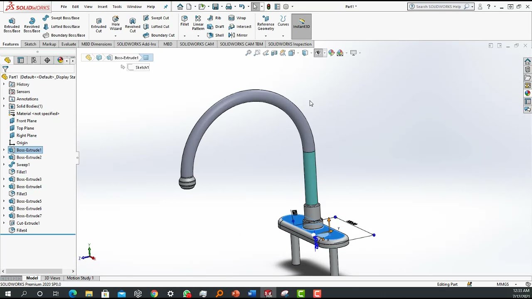Open the Options gear dropdown arrow
The width and height of the screenshot is (532, 299).
coord(292,7)
